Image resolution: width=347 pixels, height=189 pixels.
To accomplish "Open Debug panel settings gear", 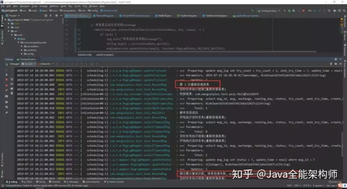I will [336, 59].
